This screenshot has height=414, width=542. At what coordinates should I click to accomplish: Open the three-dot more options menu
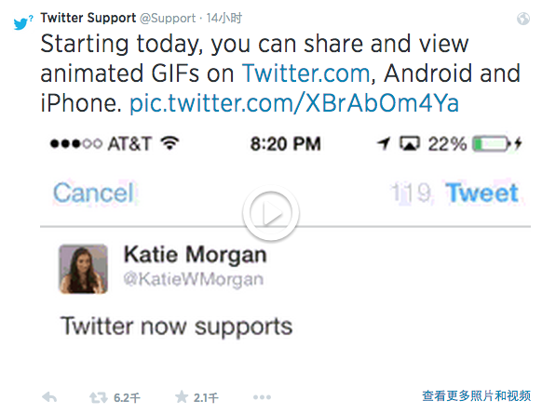(262, 397)
